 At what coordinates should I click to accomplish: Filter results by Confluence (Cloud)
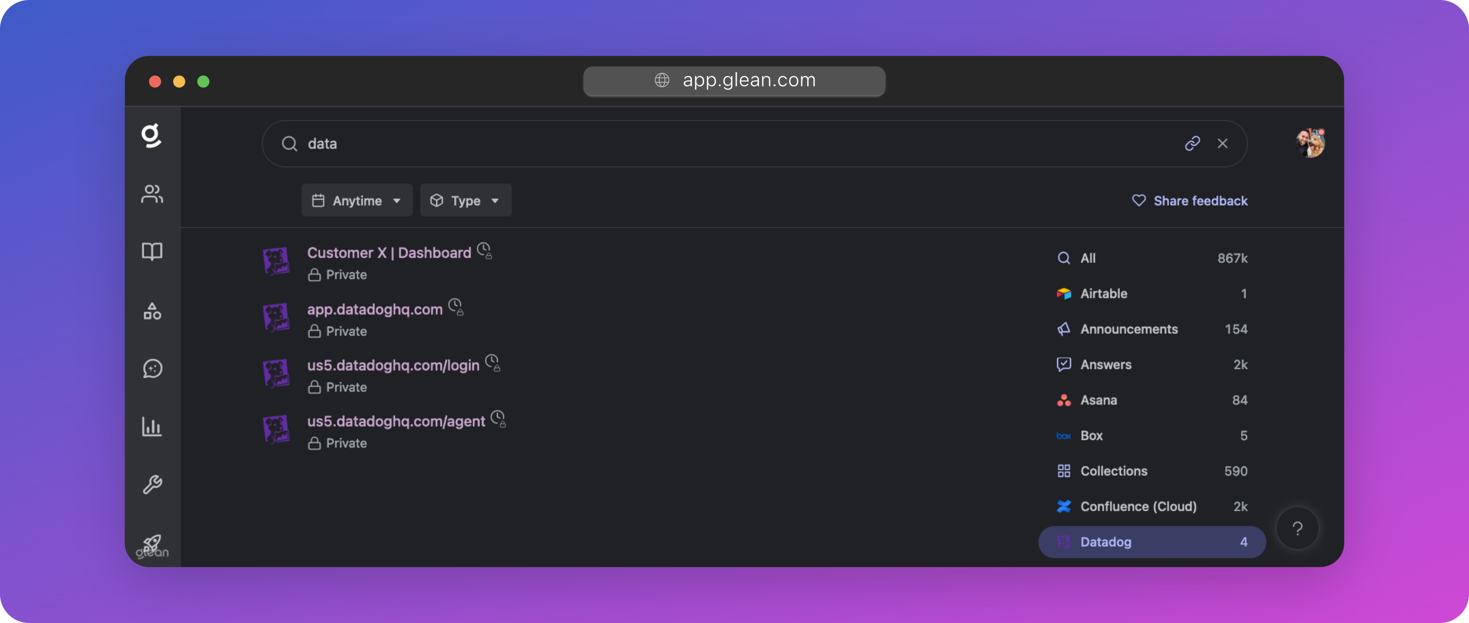point(1151,506)
